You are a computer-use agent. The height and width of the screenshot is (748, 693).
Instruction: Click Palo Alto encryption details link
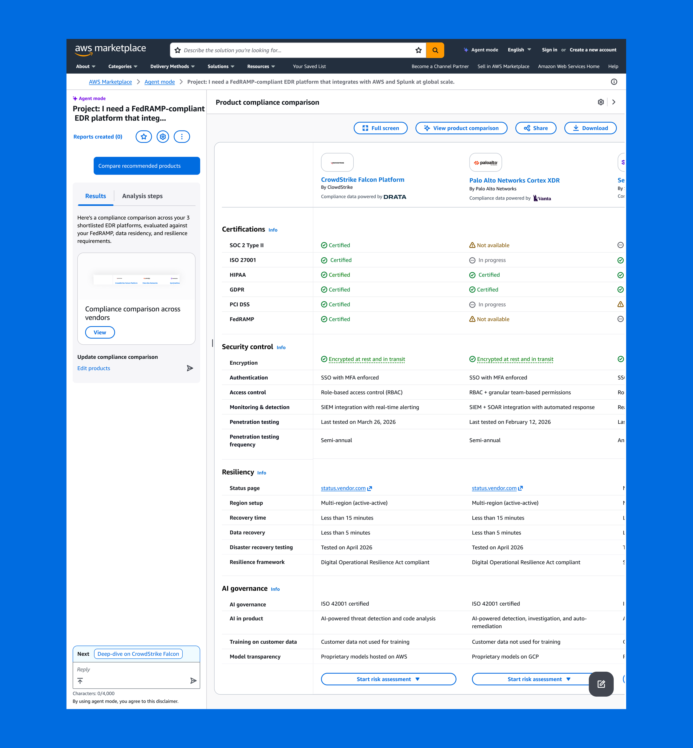[515, 359]
